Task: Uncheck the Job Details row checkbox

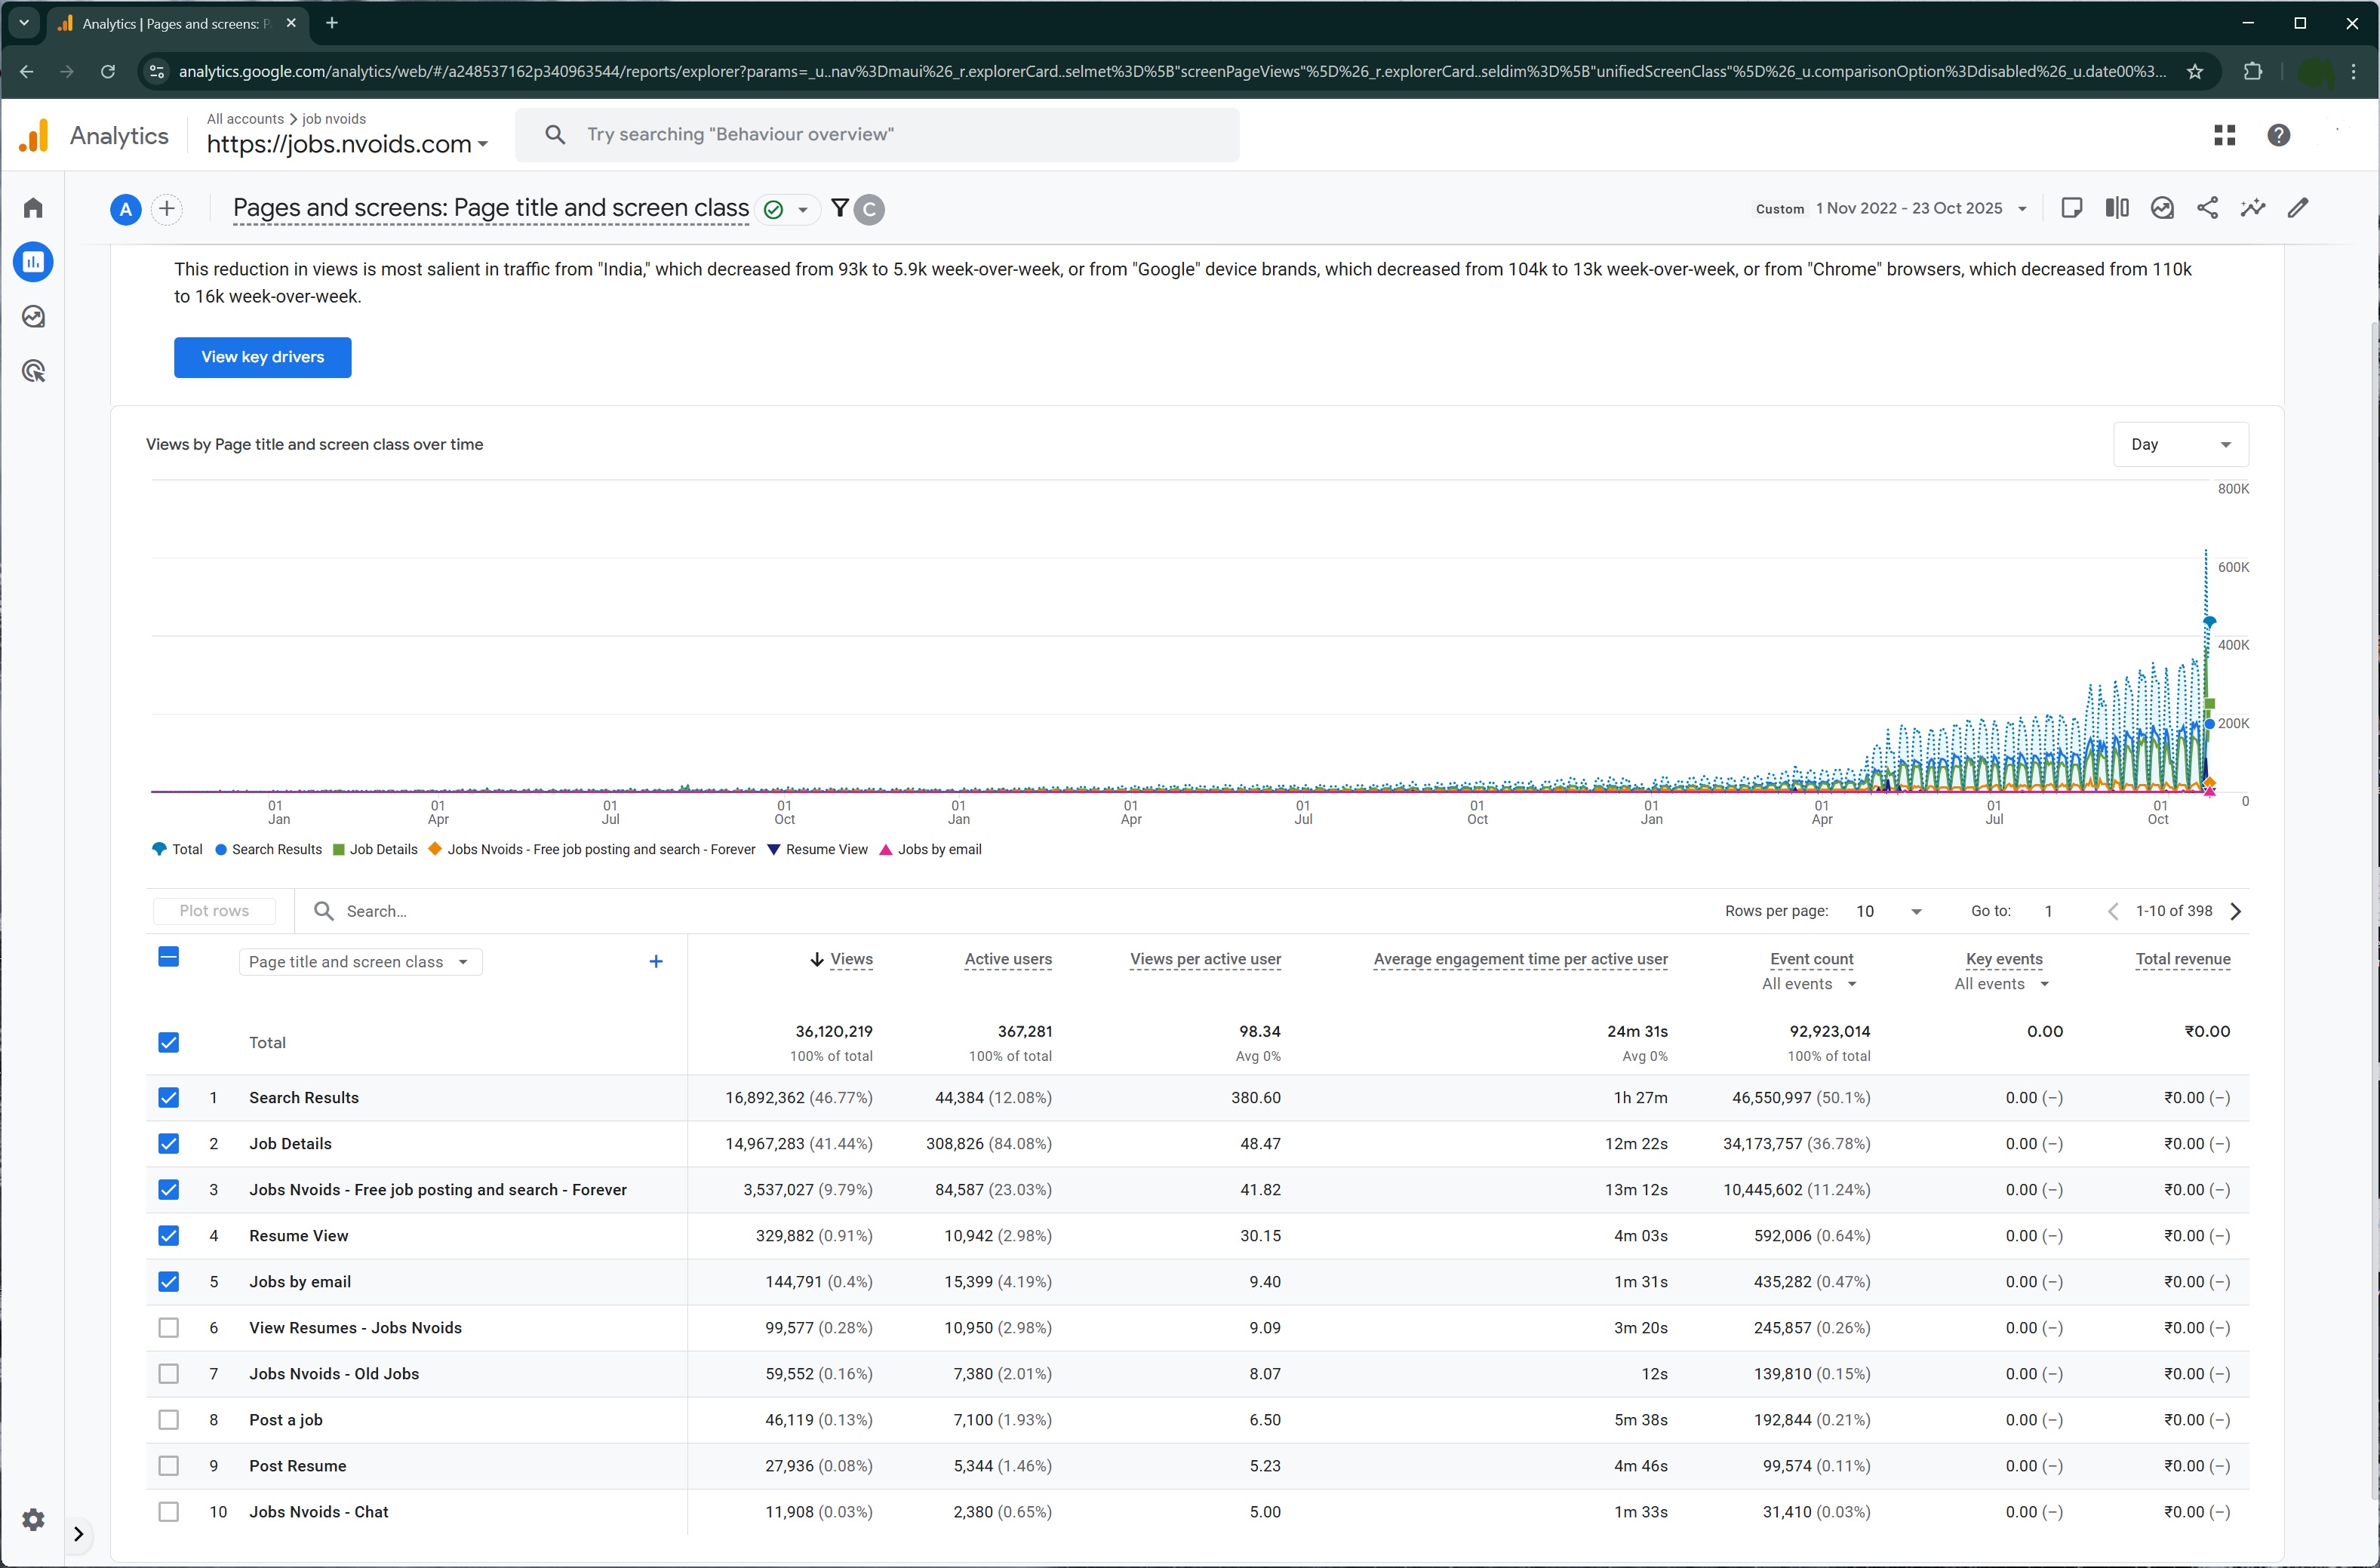Action: pos(169,1143)
